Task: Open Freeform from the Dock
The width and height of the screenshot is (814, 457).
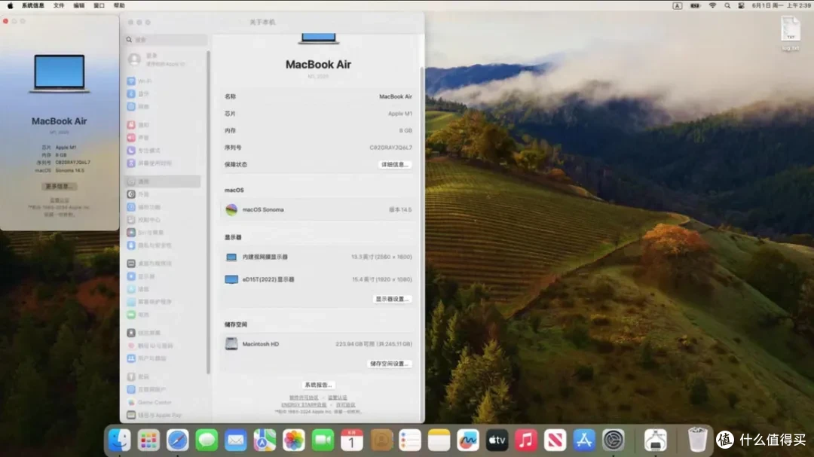Action: tap(468, 440)
